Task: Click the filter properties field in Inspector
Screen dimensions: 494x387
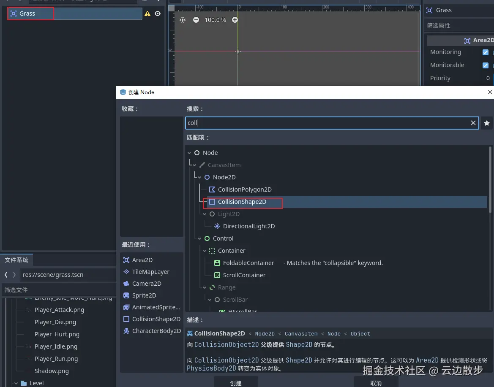Action: click(x=460, y=25)
